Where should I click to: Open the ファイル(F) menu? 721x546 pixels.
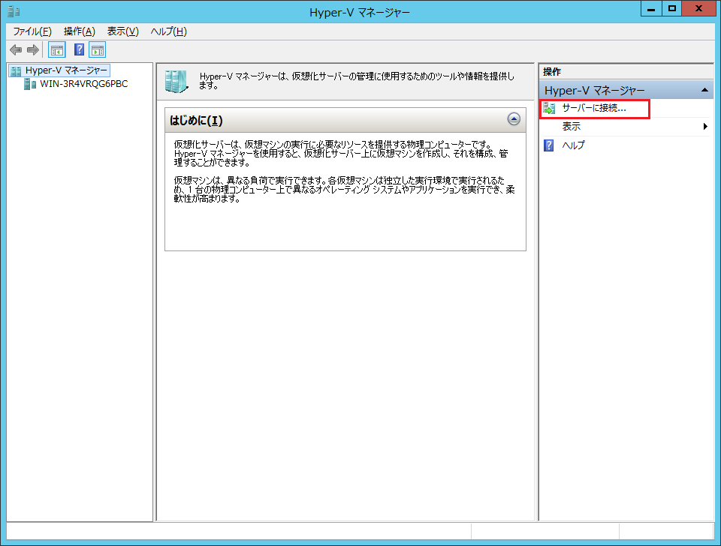(x=32, y=31)
